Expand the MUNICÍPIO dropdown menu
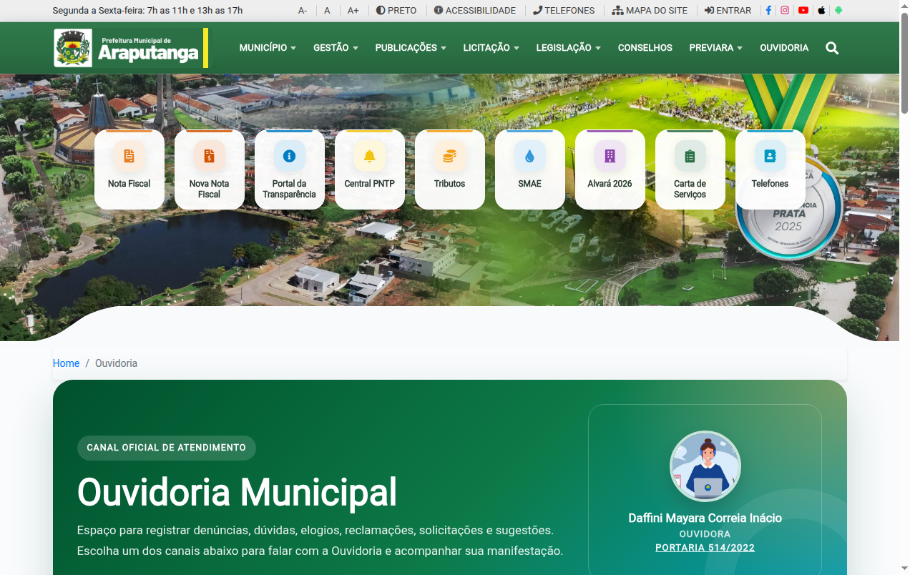Image resolution: width=910 pixels, height=575 pixels. pyautogui.click(x=268, y=48)
